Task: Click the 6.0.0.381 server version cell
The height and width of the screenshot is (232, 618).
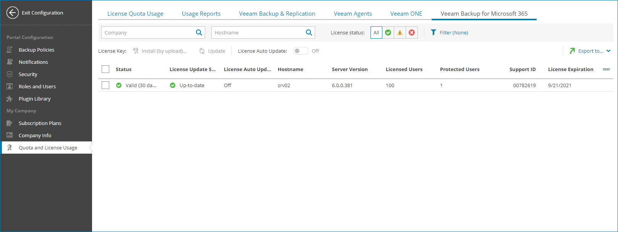Action: (342, 85)
